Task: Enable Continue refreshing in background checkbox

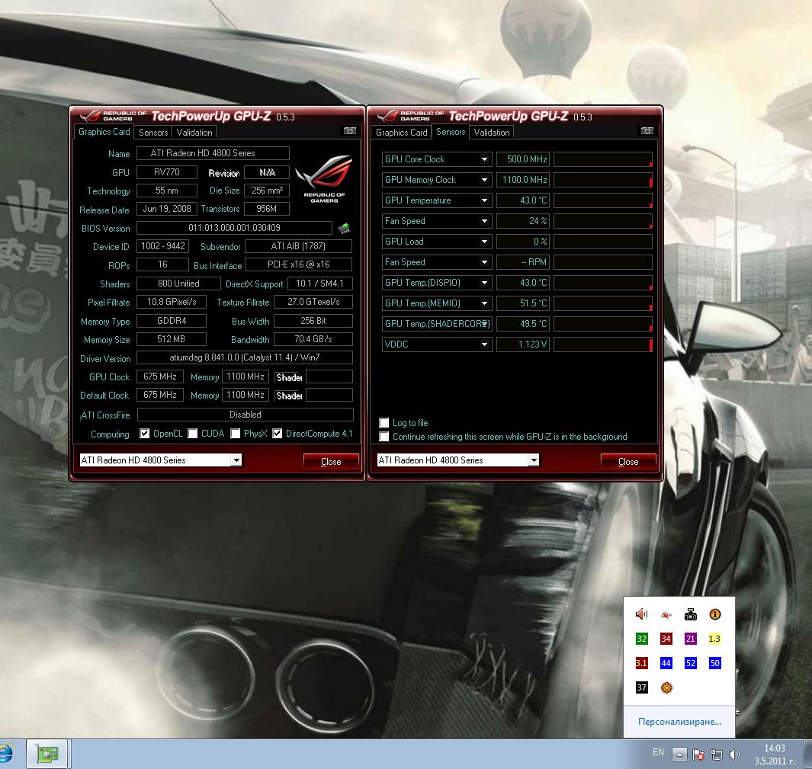Action: (384, 436)
